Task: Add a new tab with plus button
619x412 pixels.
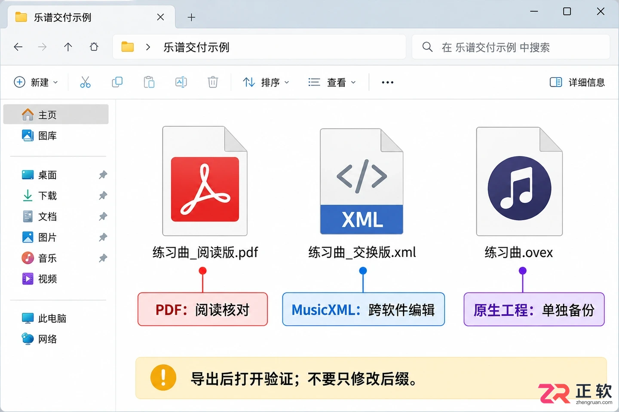Action: pyautogui.click(x=191, y=17)
